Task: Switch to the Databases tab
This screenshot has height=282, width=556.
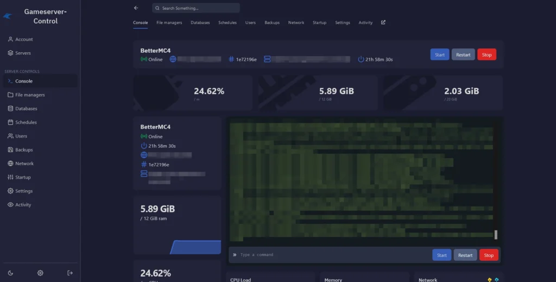Action: pos(200,23)
